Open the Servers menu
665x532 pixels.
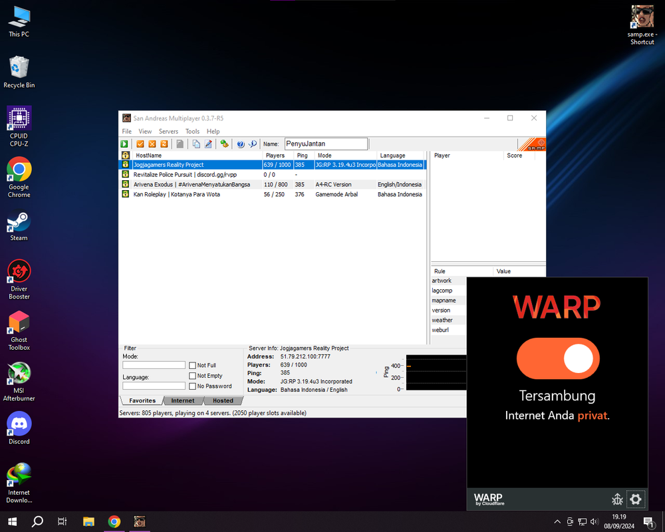[x=168, y=132]
